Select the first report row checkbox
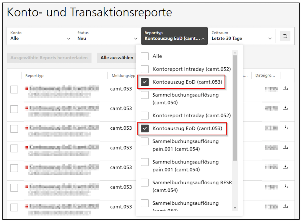 click(14, 90)
